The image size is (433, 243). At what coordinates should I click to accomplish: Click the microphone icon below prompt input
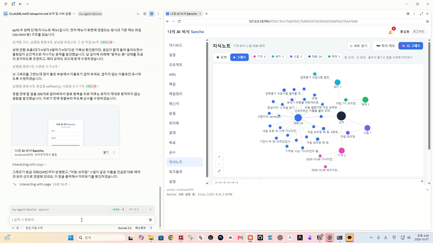coord(18,228)
